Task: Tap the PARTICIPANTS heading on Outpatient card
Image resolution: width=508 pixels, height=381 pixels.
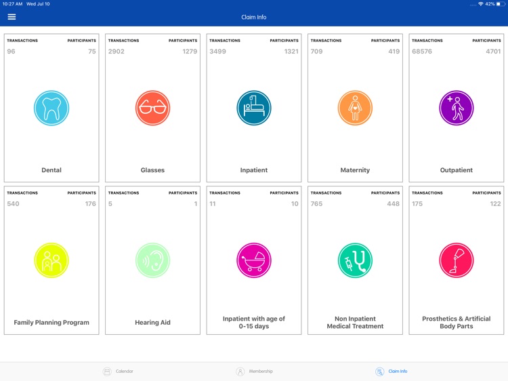Action: (486, 41)
